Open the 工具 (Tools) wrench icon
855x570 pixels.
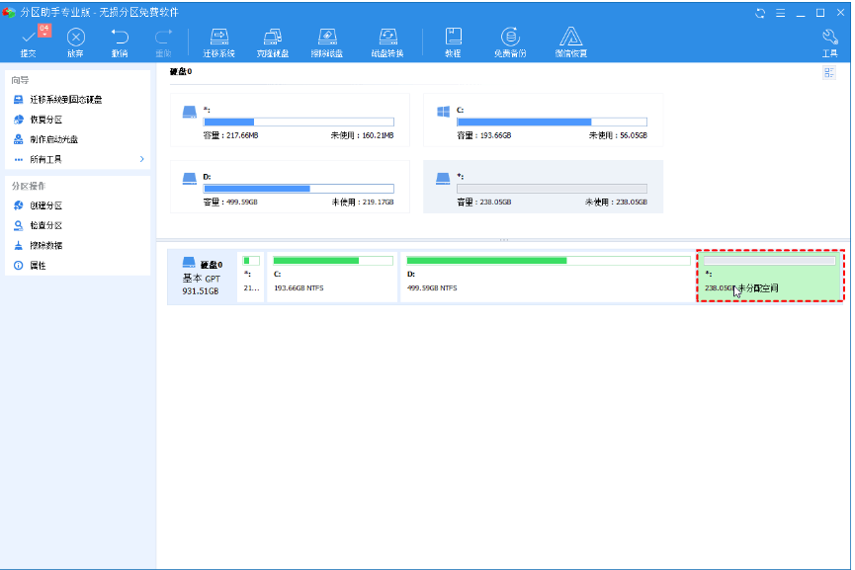(829, 40)
